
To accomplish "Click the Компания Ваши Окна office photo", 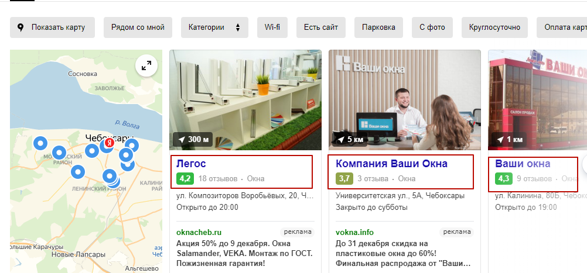I will [405, 100].
